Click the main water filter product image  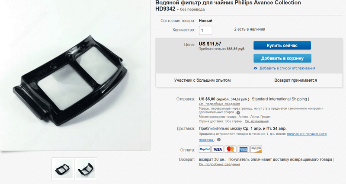[x=75, y=76]
